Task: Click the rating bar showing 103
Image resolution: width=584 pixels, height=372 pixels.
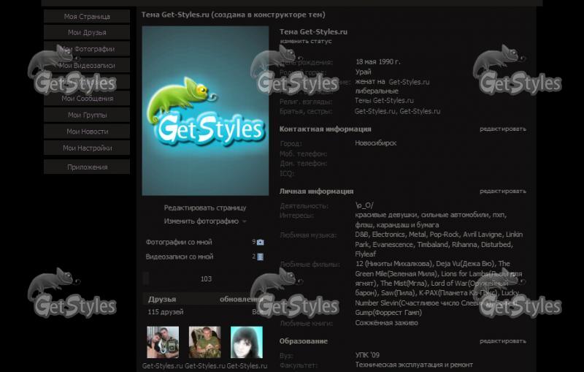Action: (205, 278)
